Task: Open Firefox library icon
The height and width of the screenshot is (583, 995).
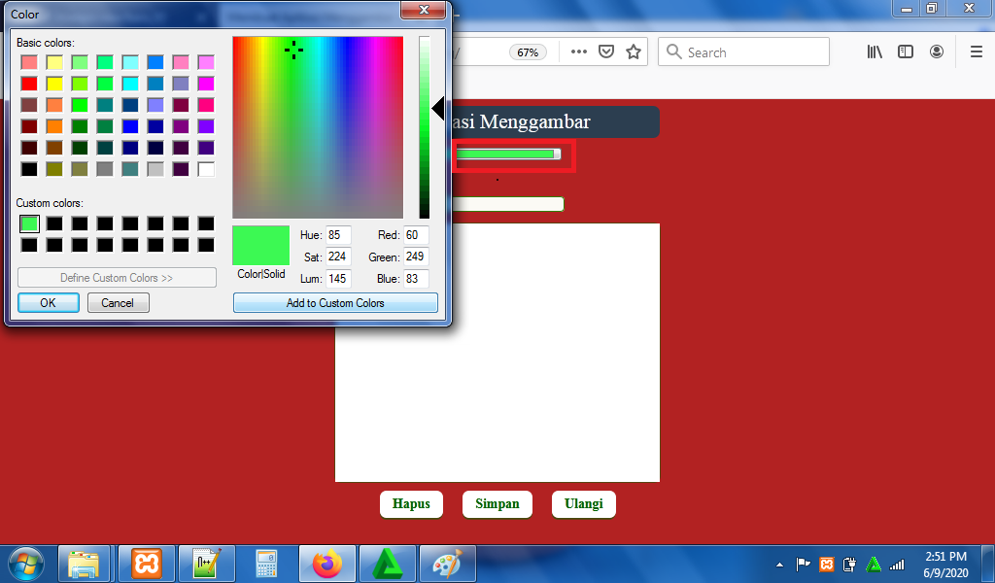Action: point(875,52)
